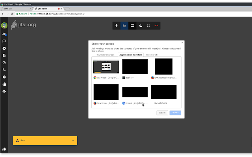Click the address bar URL field
This screenshot has height=157, width=252.
(133, 14)
